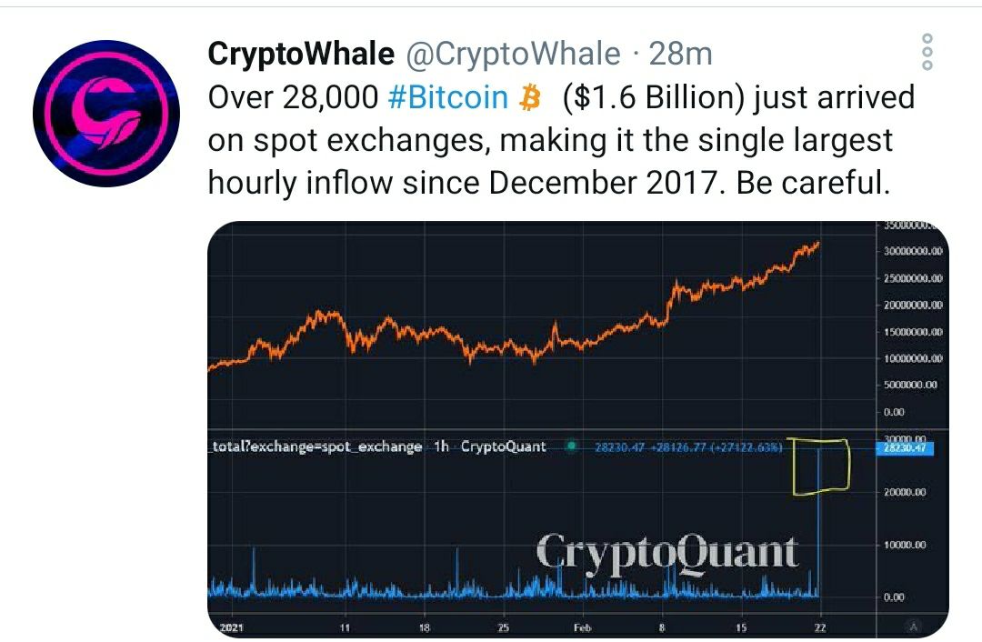Viewport: 982px width, 642px height.
Task: Click the yellow highlighted box on chart
Action: click(x=819, y=467)
